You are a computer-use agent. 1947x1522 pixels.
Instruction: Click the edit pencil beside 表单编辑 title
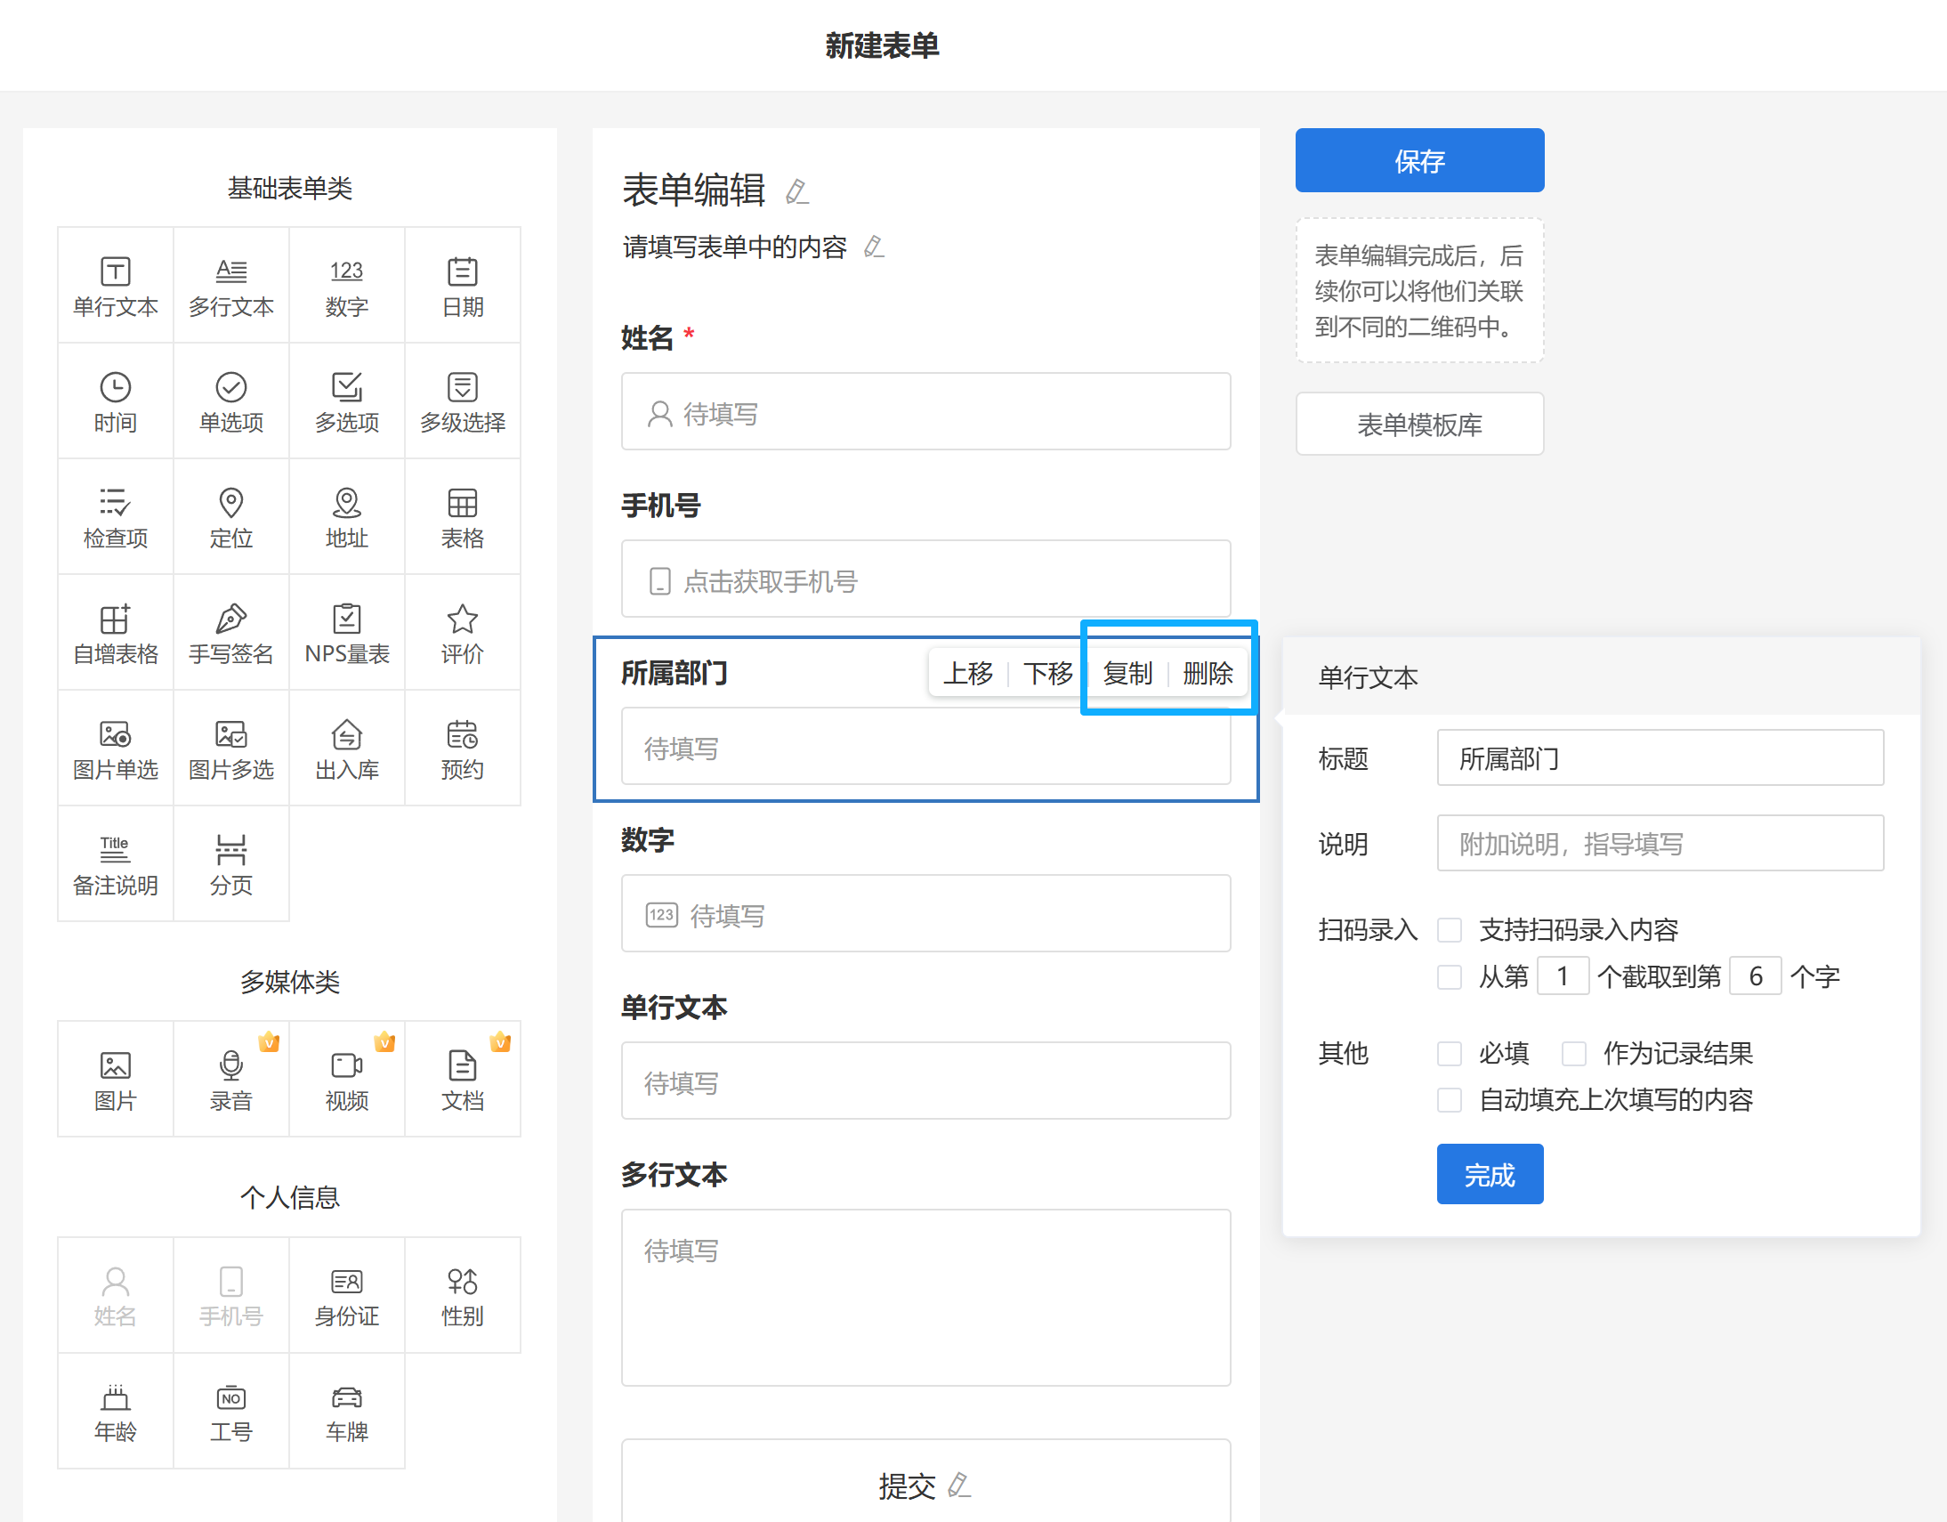(x=796, y=191)
